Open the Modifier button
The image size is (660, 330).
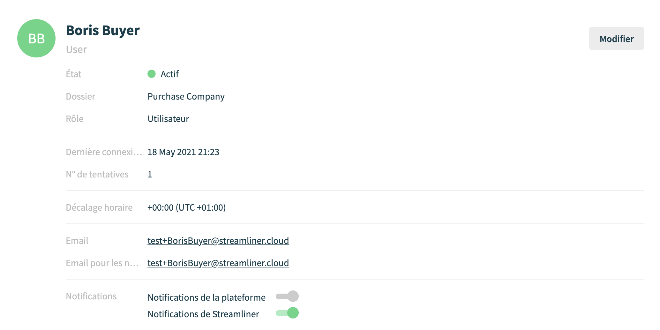616,39
